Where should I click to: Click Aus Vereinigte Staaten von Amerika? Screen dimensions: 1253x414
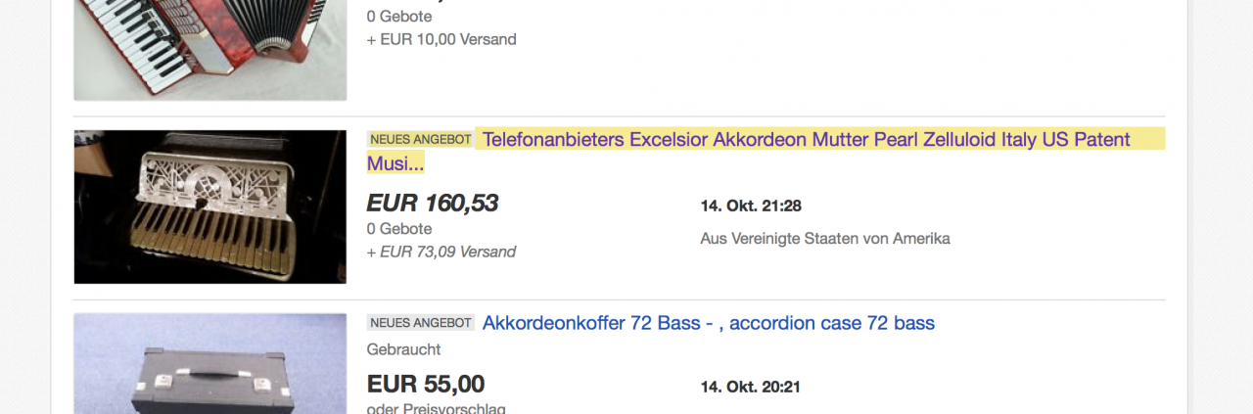825,239
